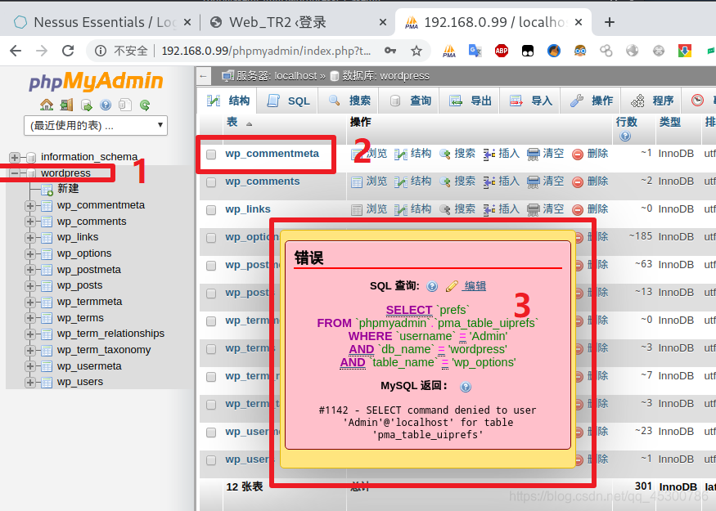Viewport: 716px width, 511px height.
Task: Open the Google Translate extension icon
Action: pos(475,51)
